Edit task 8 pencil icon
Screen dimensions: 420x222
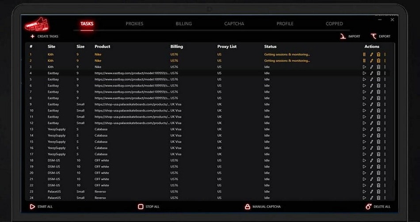(371, 98)
